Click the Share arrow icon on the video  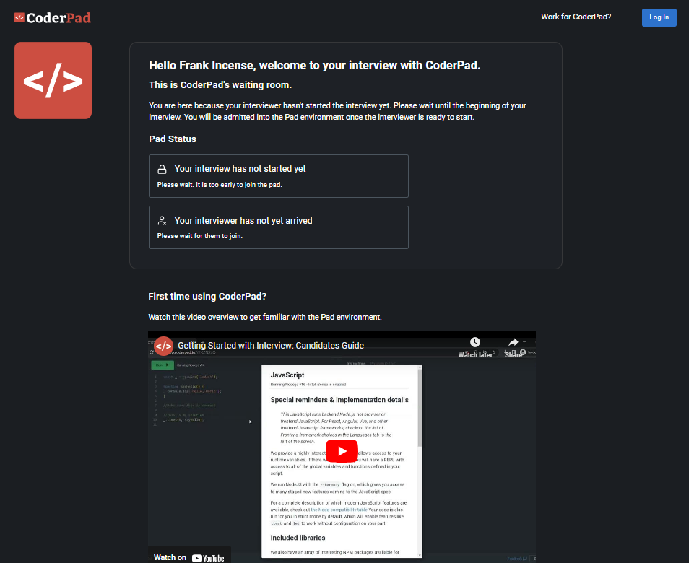(x=512, y=341)
